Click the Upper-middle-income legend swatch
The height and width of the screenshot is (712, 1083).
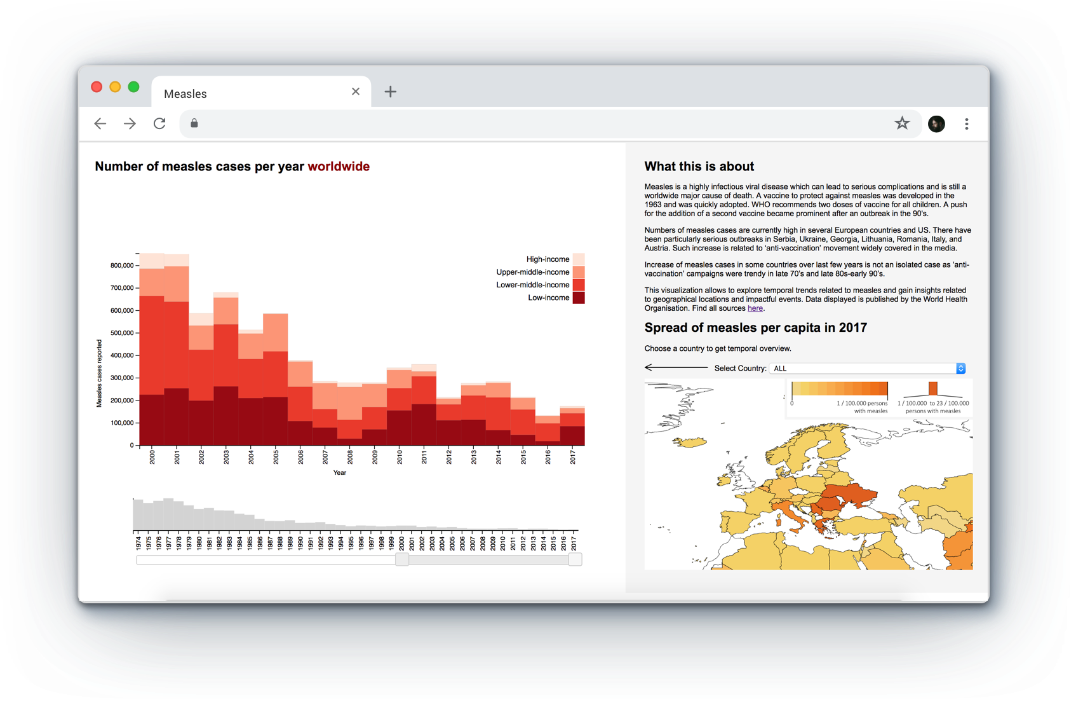coord(579,272)
